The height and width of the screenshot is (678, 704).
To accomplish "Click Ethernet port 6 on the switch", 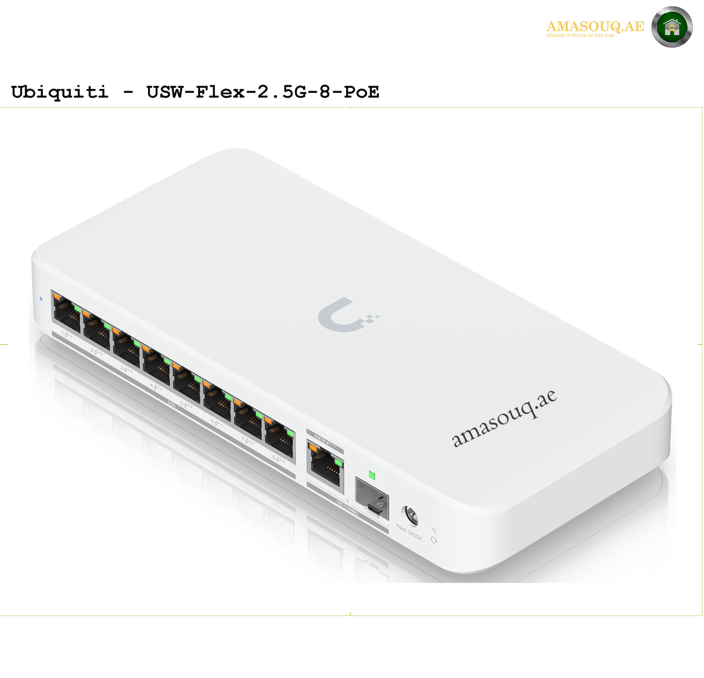I will (x=217, y=400).
